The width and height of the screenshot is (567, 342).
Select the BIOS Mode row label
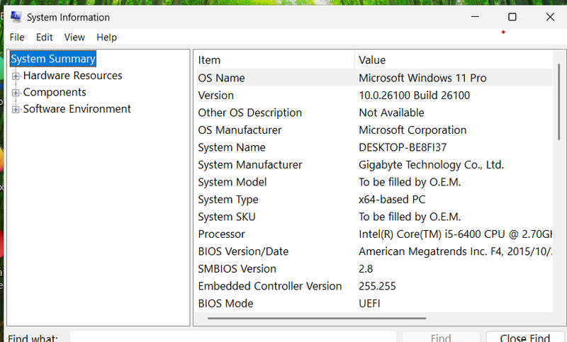click(x=225, y=303)
